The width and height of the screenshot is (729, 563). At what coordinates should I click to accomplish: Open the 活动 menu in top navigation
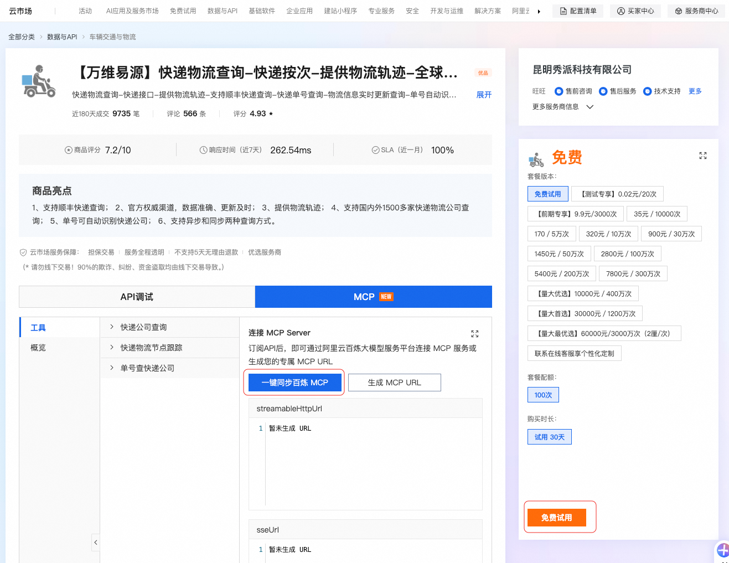tap(85, 11)
